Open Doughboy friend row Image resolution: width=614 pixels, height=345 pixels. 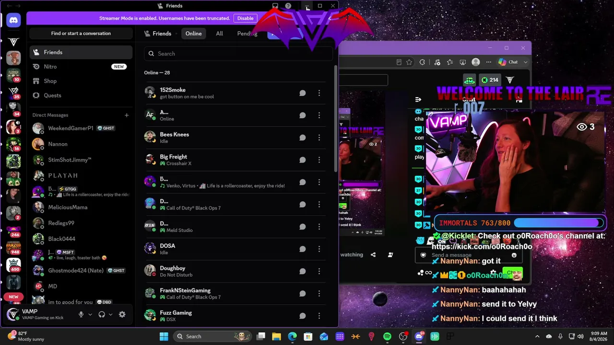point(235,271)
